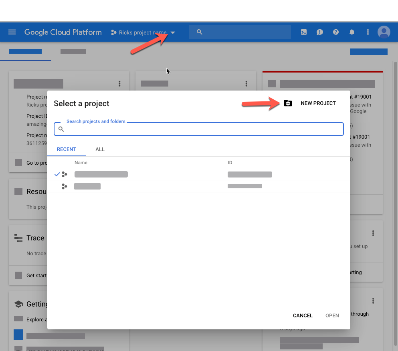Image resolution: width=398 pixels, height=351 pixels.
Task: Click the OPEN button
Action: pos(332,315)
